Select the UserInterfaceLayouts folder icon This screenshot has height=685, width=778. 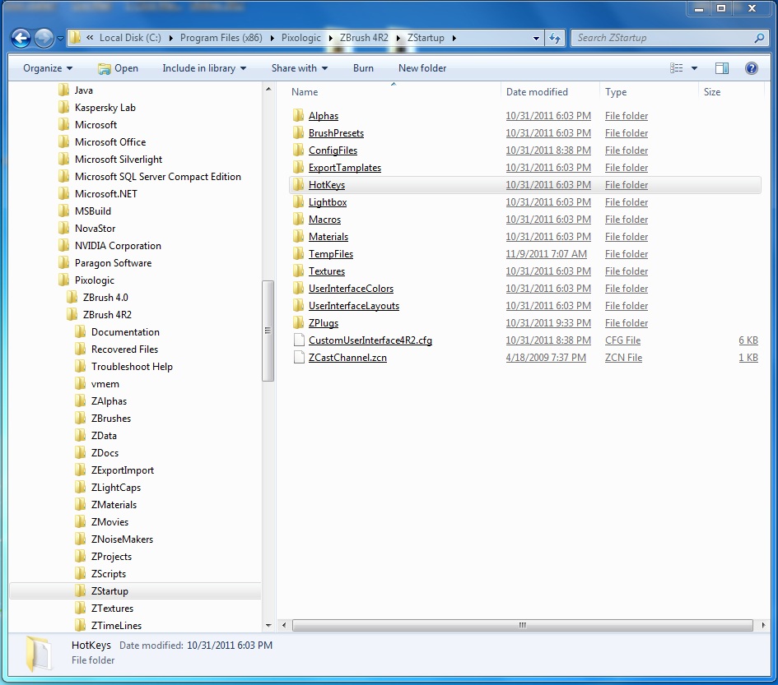click(x=298, y=306)
